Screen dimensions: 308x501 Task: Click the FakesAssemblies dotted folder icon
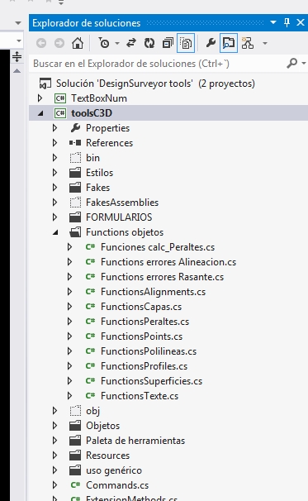click(75, 203)
